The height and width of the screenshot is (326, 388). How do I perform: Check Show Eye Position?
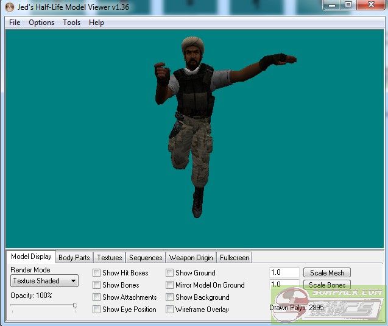point(97,310)
